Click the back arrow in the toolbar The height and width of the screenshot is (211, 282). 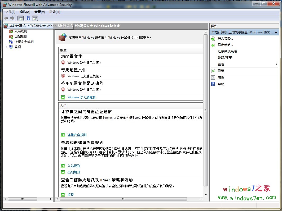[x=6, y=18]
